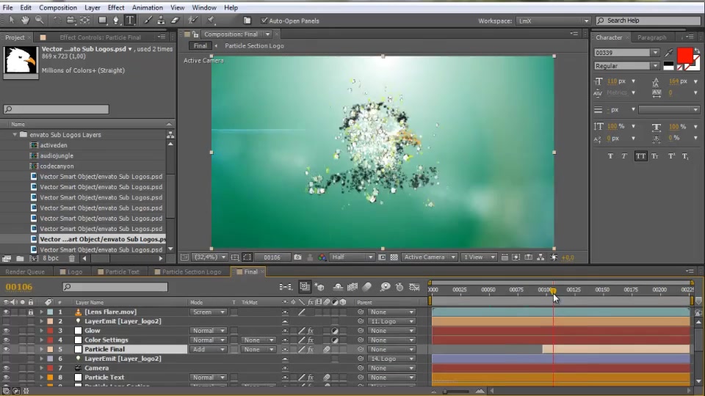Hide the Glow layer
Viewport: 705px width, 396px height.
(7, 331)
